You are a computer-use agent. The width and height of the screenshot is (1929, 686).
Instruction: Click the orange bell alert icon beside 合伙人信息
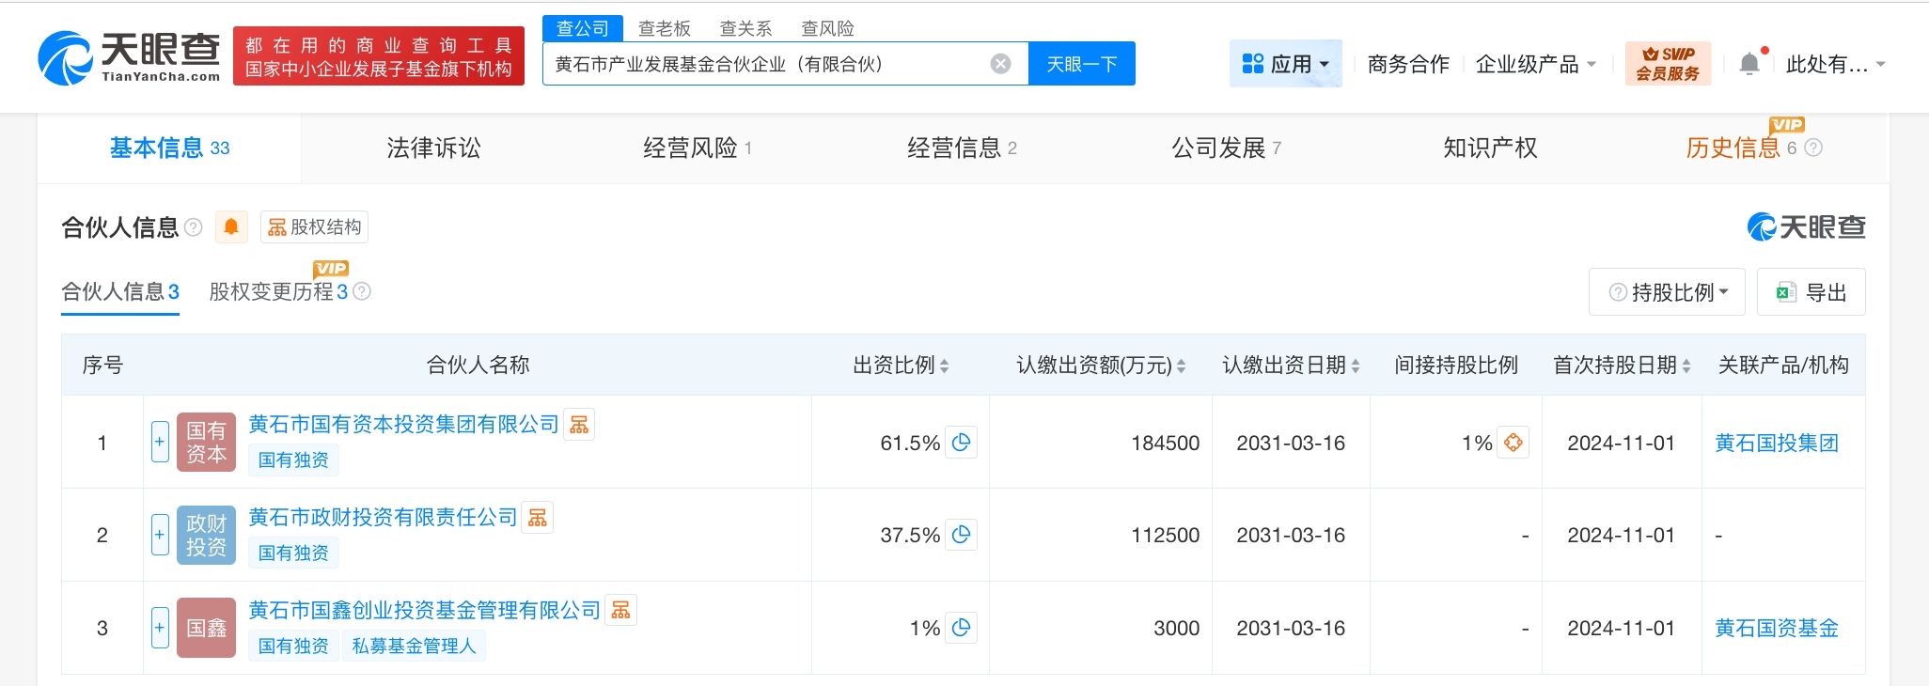(x=231, y=227)
